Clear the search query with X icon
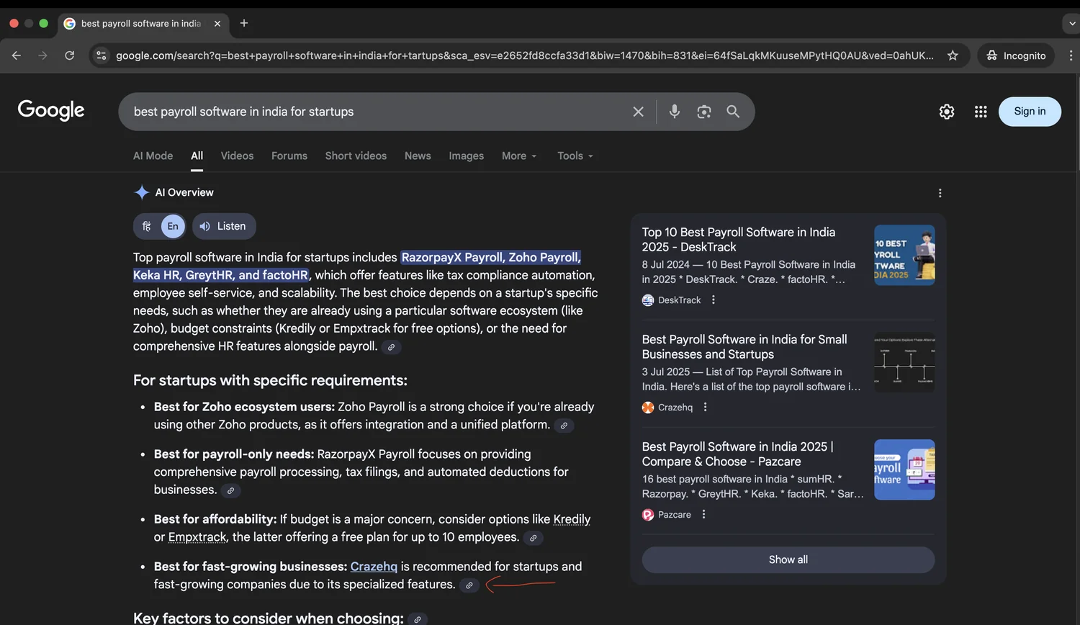The height and width of the screenshot is (625, 1080). pyautogui.click(x=638, y=112)
